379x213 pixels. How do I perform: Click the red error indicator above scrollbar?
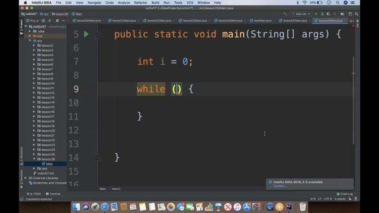(x=353, y=25)
